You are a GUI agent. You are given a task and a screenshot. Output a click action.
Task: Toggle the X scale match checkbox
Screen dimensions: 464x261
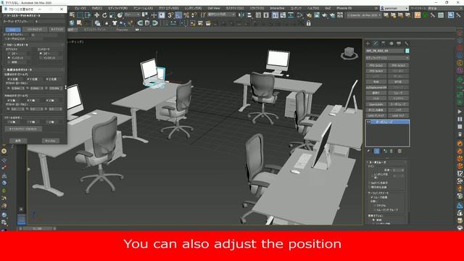(x=9, y=122)
